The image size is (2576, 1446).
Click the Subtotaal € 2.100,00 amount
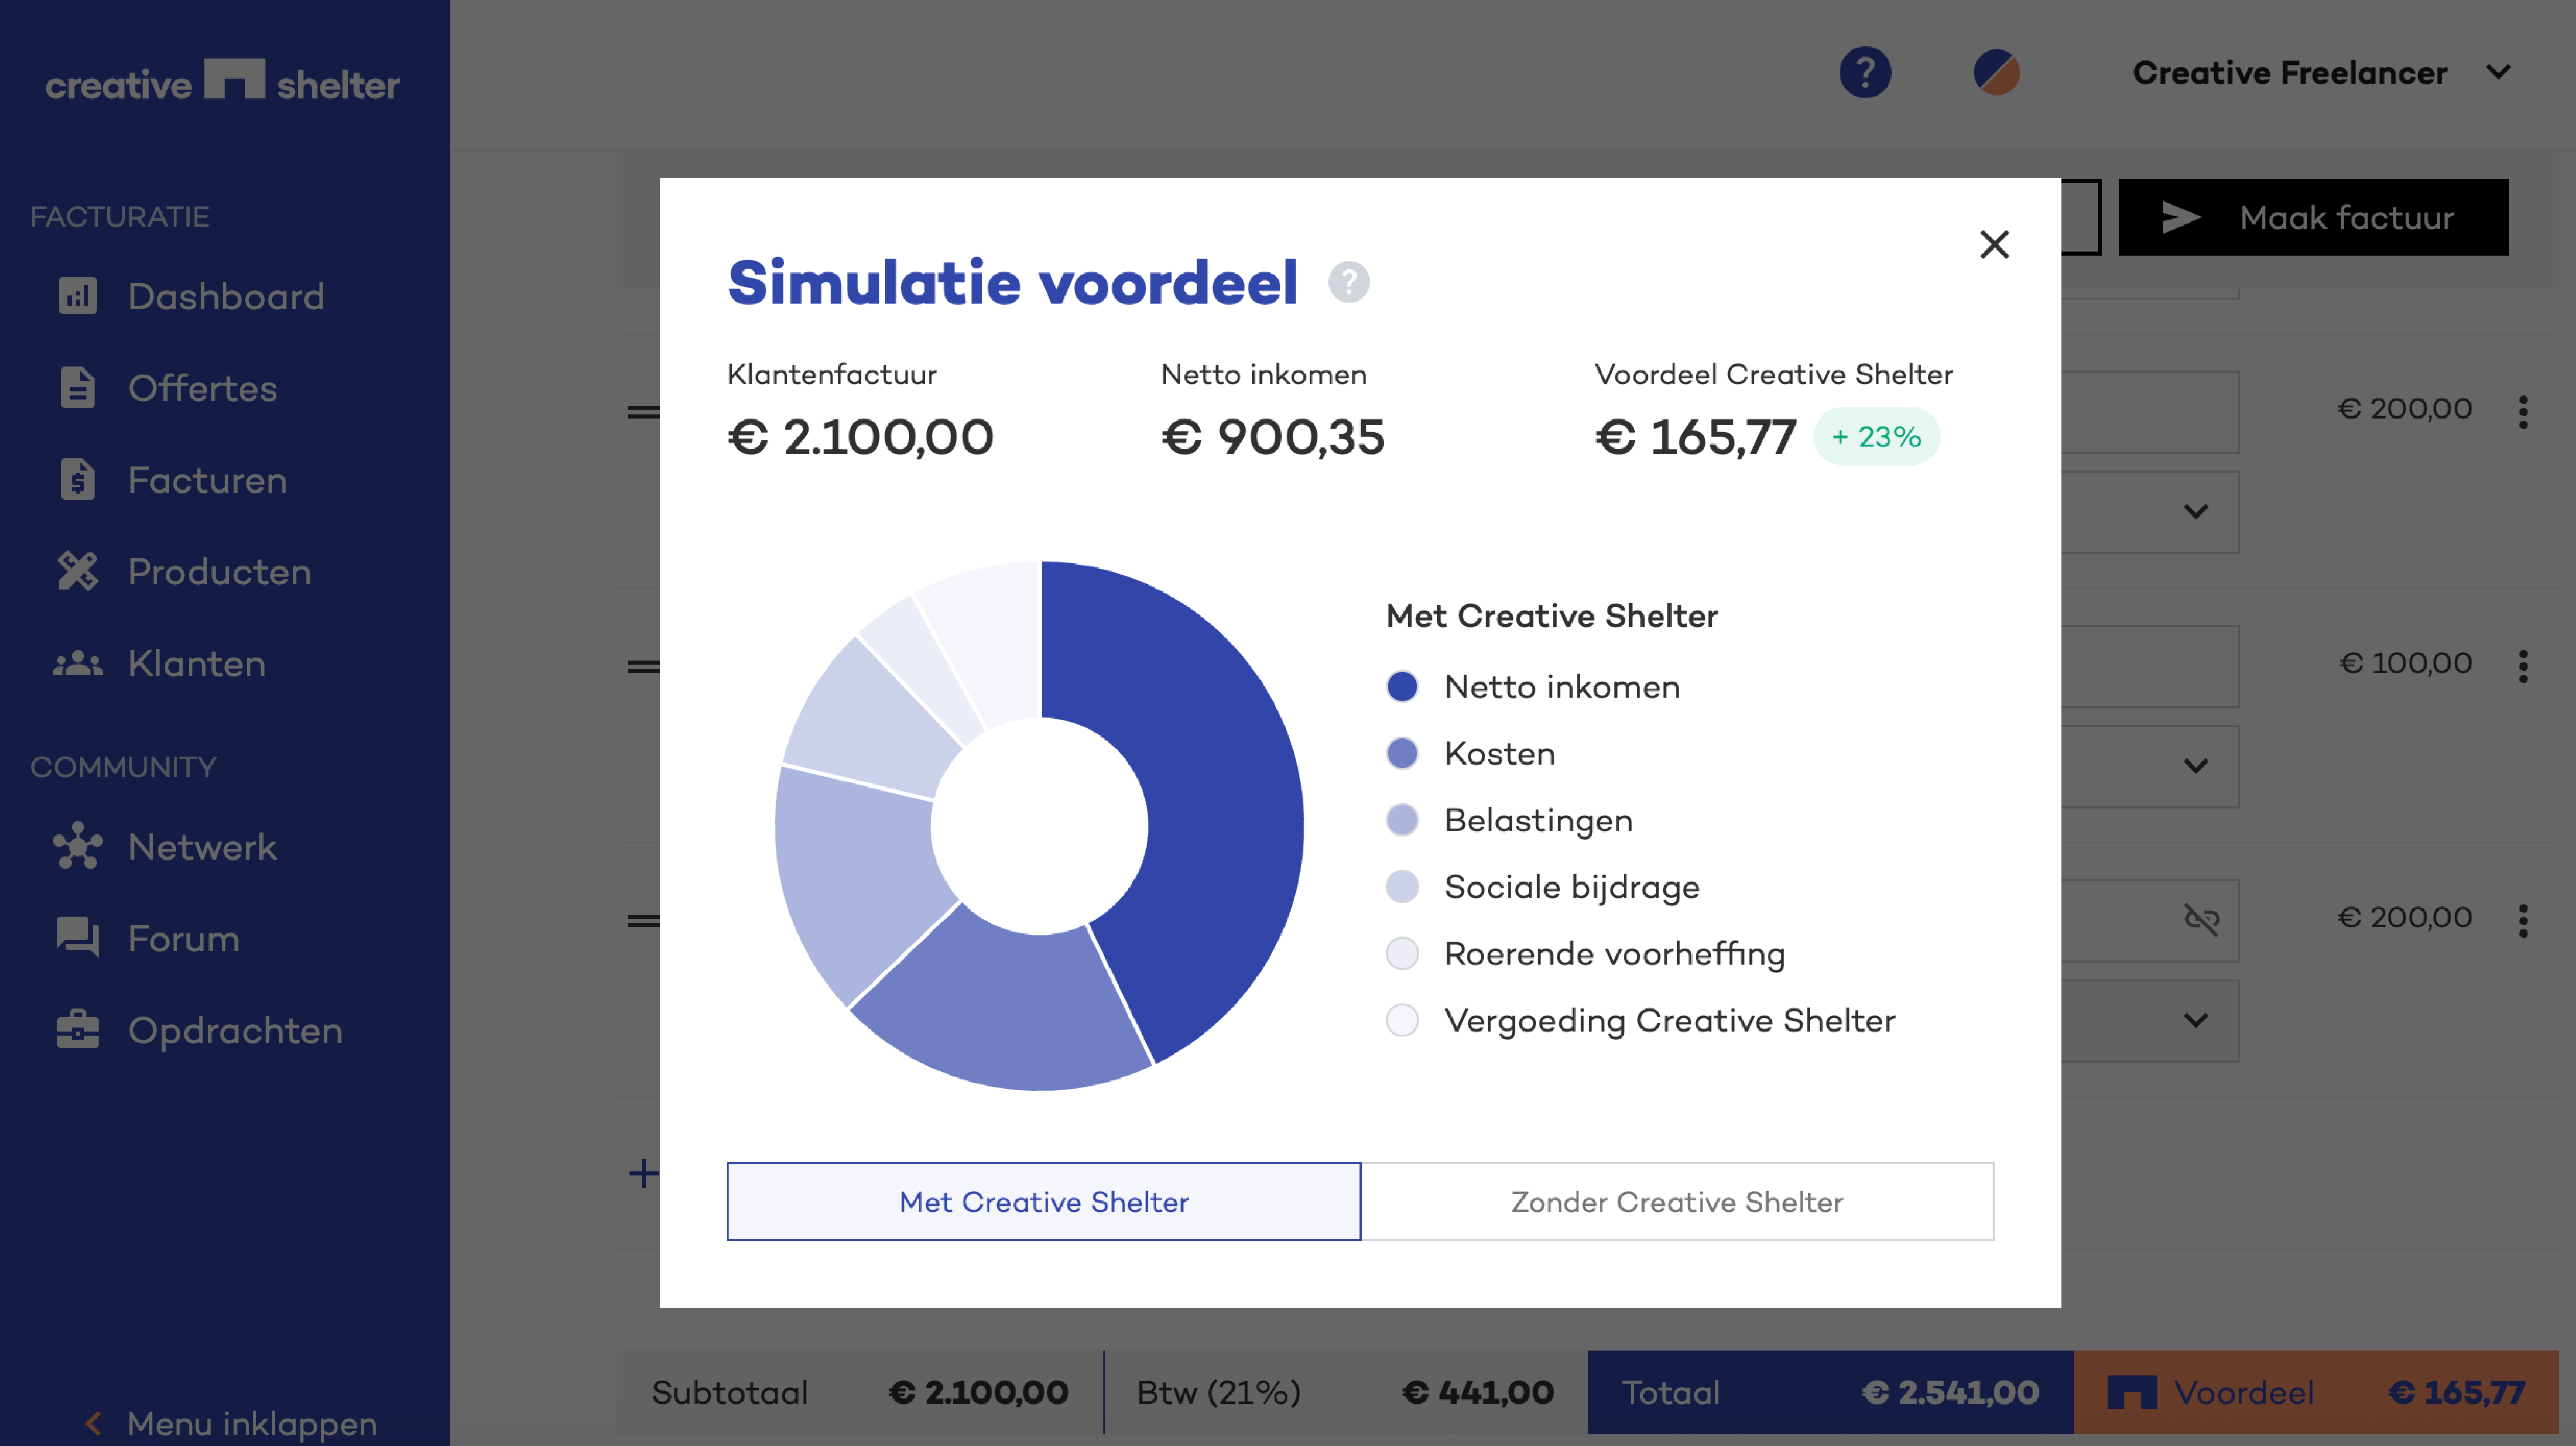(978, 1392)
